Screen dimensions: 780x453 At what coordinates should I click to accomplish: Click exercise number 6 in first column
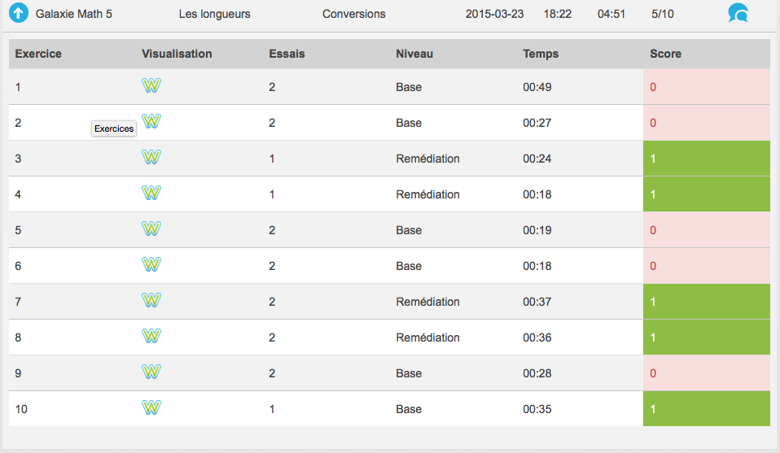[x=18, y=266]
